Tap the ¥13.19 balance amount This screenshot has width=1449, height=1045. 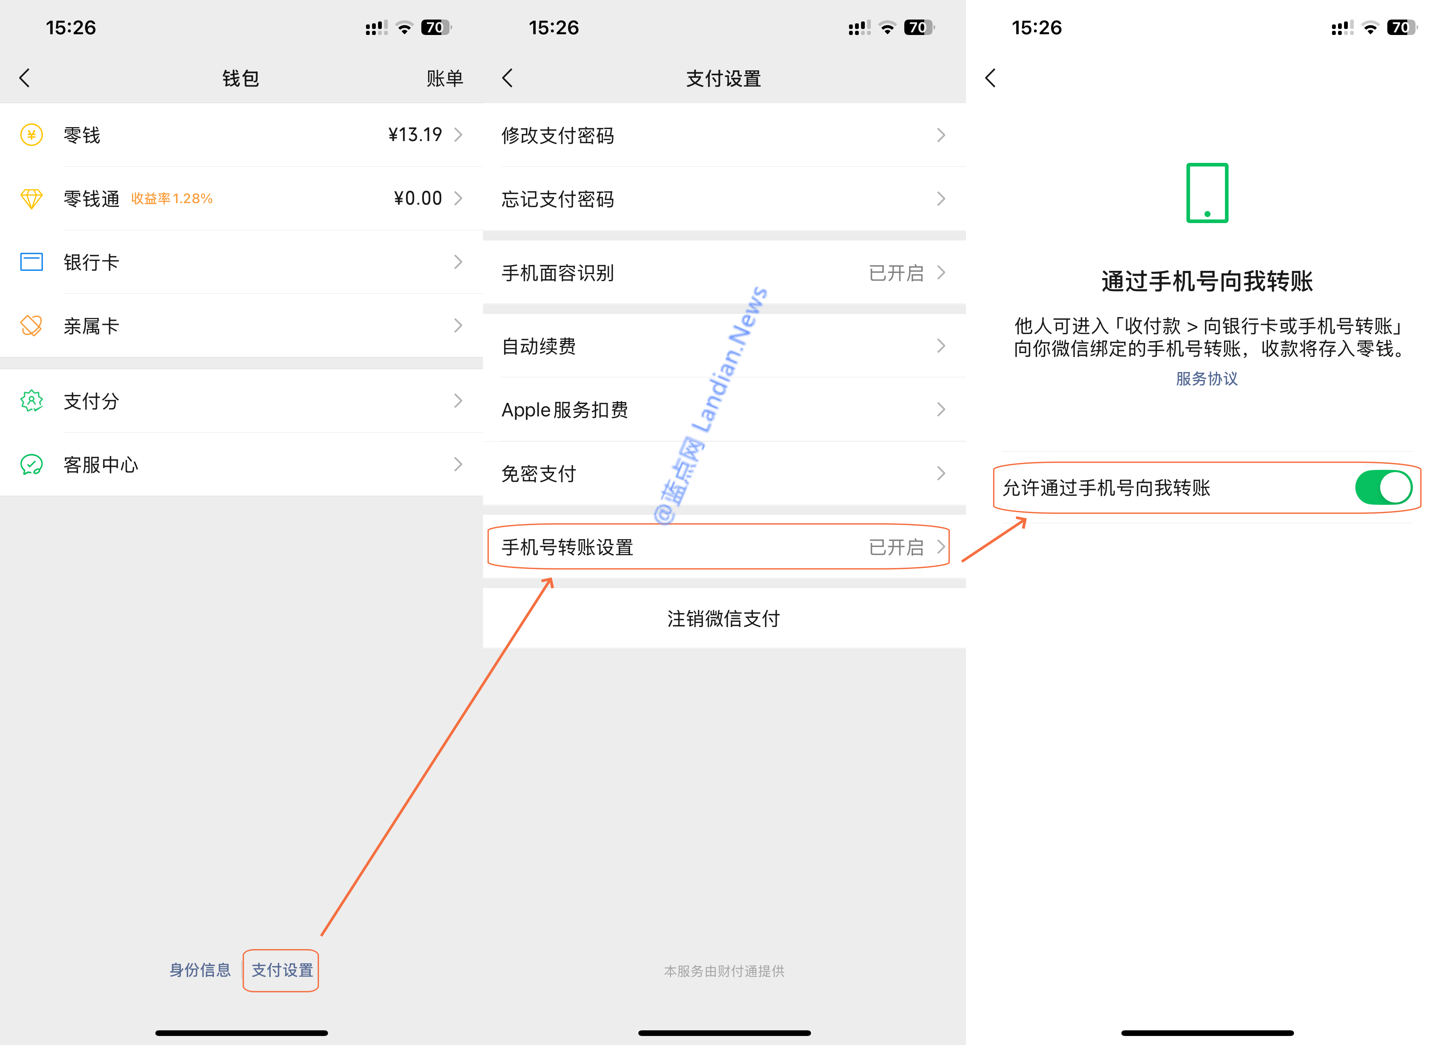pos(415,135)
